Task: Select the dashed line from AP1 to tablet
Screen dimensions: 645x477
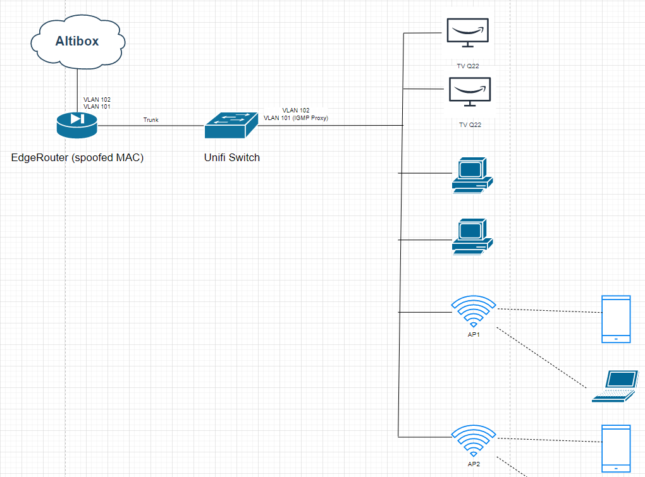Action: pyautogui.click(x=550, y=311)
